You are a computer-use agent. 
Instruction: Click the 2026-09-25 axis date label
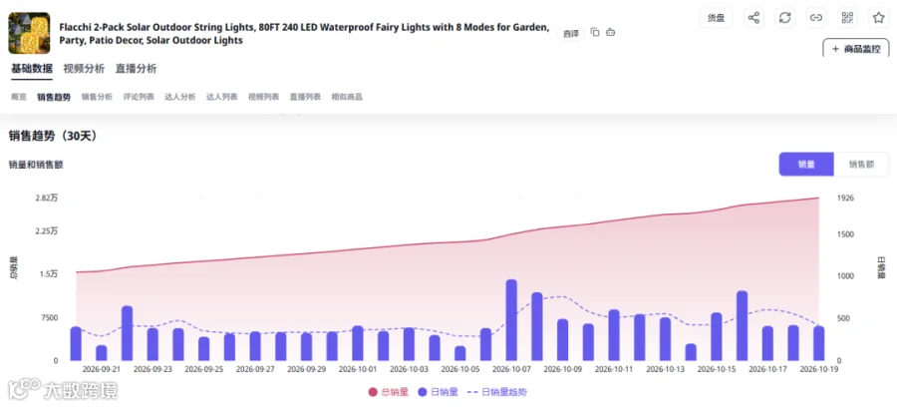click(x=204, y=369)
